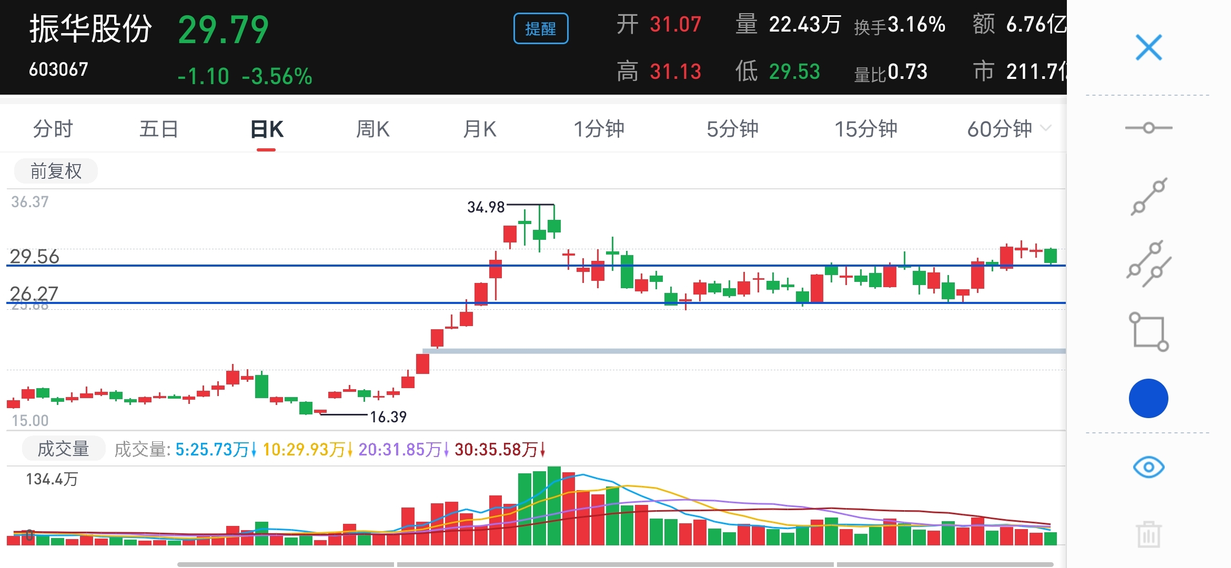This screenshot has height=568, width=1231.
Task: Select the horizontal line drawing tool
Action: click(x=1148, y=128)
